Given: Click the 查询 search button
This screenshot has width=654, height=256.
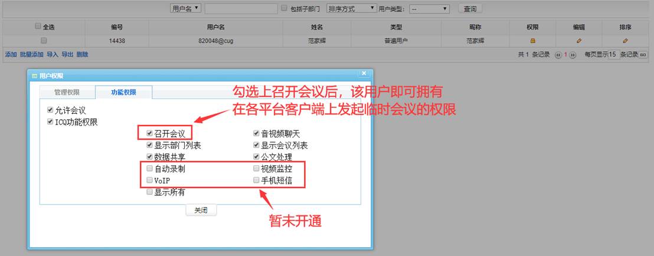Looking at the screenshot, I should [470, 9].
